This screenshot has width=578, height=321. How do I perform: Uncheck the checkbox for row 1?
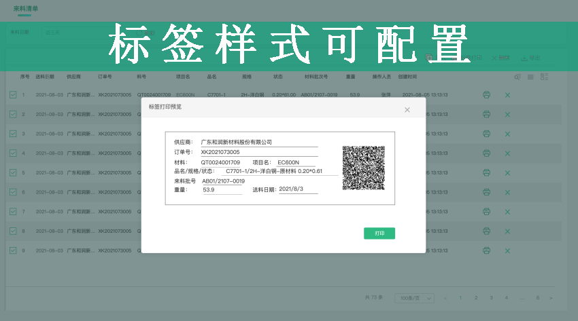point(13,95)
